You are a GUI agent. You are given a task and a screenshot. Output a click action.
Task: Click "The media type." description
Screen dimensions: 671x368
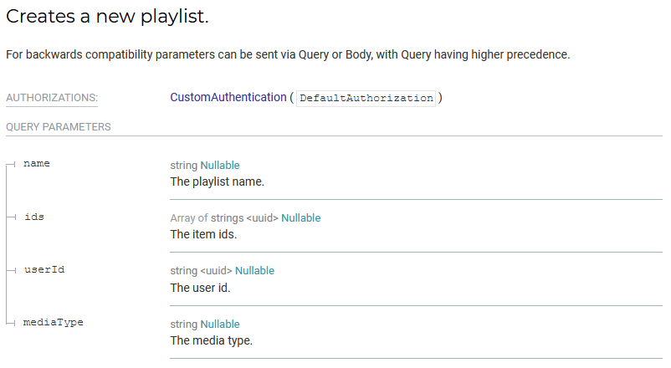211,340
